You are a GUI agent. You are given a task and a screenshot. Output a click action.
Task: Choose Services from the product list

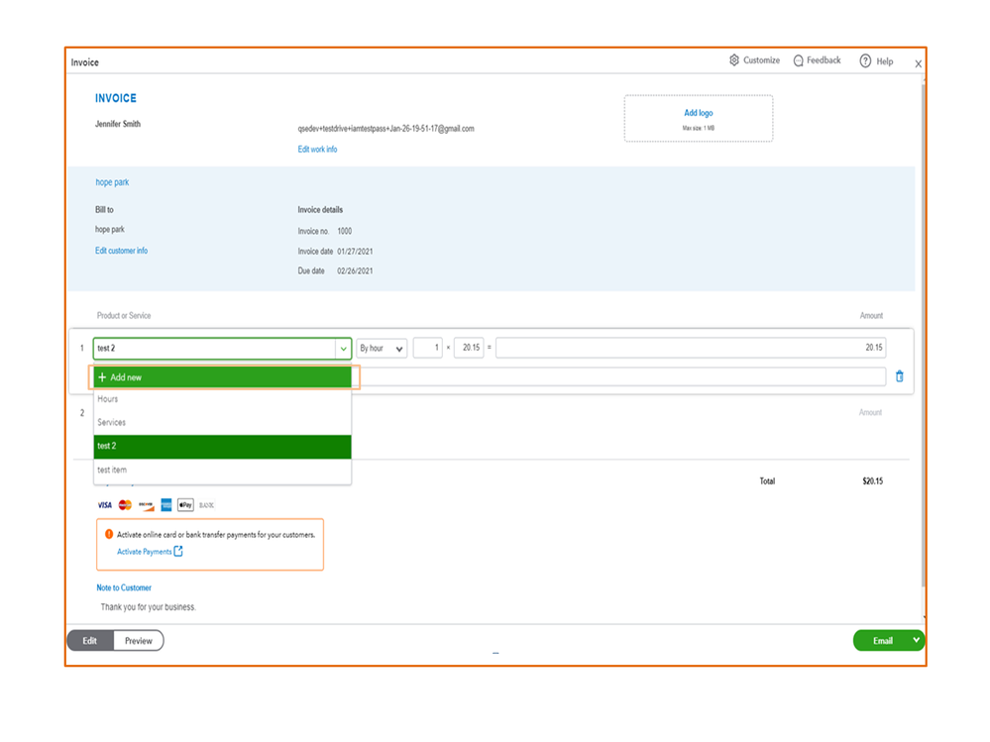pos(222,423)
